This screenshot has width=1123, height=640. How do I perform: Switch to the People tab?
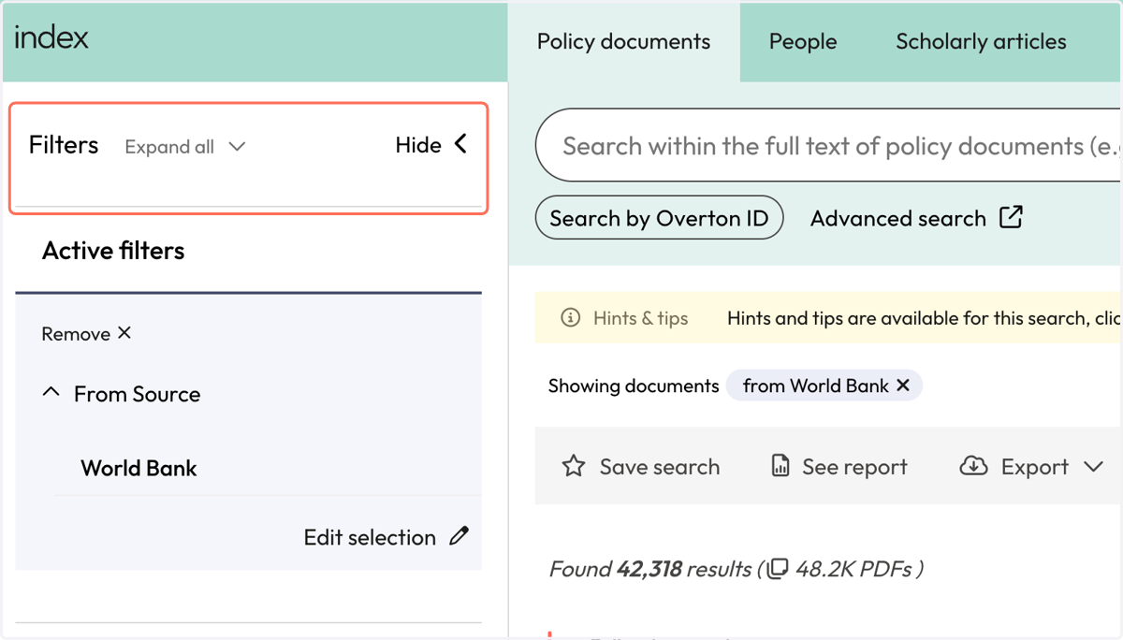(803, 42)
